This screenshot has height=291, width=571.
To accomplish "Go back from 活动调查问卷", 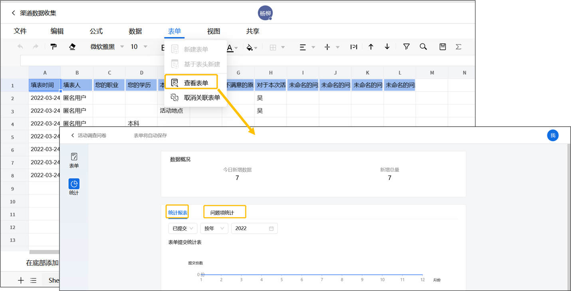I will pyautogui.click(x=73, y=136).
